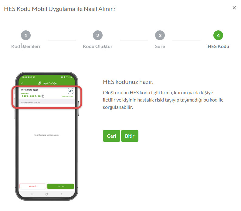241x211 pixels.
Task: Select the green step 4 circle
Action: [x=218, y=35]
